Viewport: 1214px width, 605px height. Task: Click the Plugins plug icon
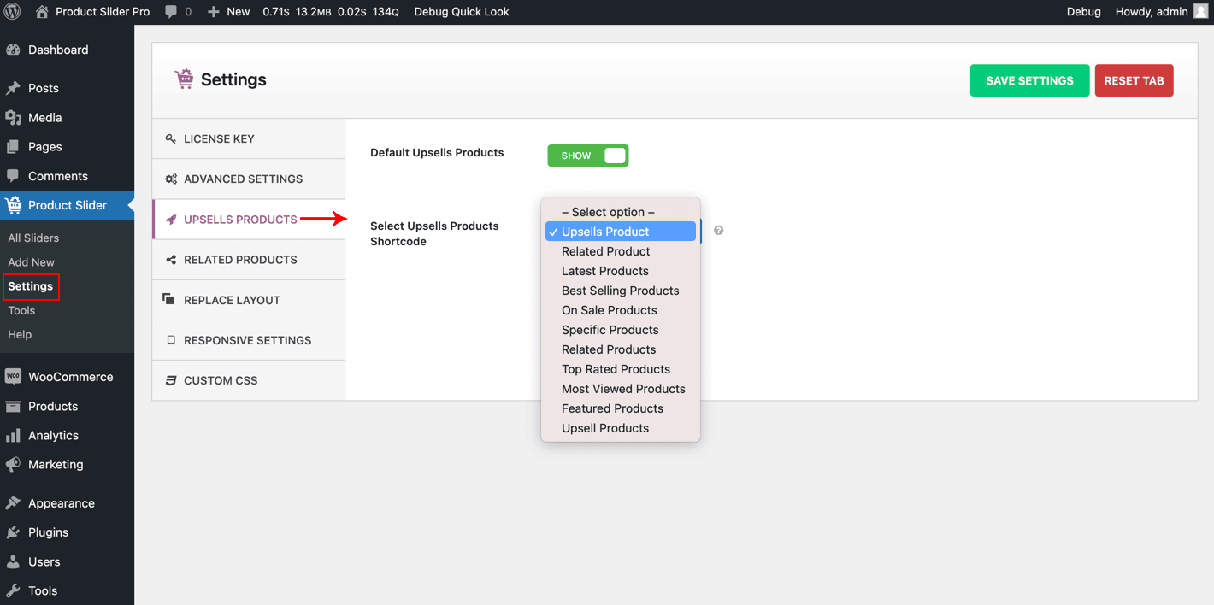click(x=13, y=532)
